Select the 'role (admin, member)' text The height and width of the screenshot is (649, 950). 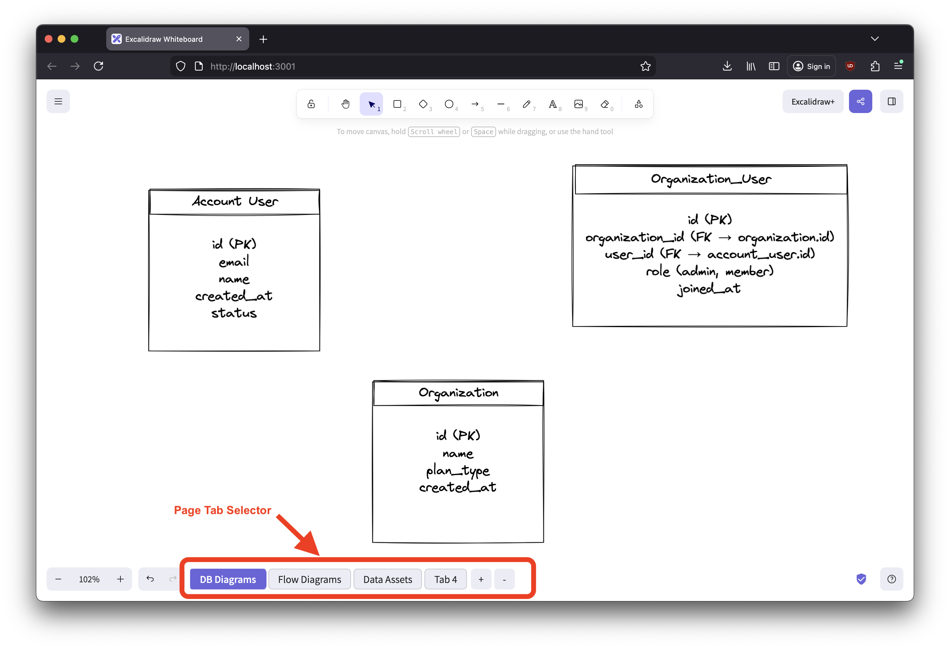pos(710,271)
